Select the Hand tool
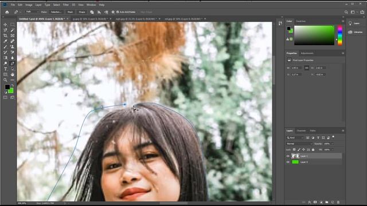The height and width of the screenshot is (206, 367). [x=13, y=74]
